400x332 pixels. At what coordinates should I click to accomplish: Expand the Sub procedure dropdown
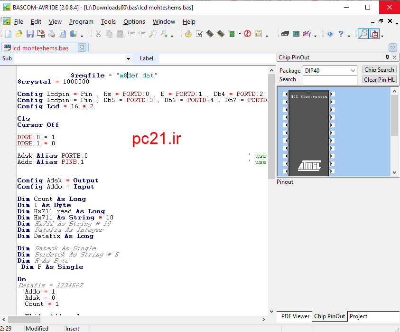pos(128,59)
